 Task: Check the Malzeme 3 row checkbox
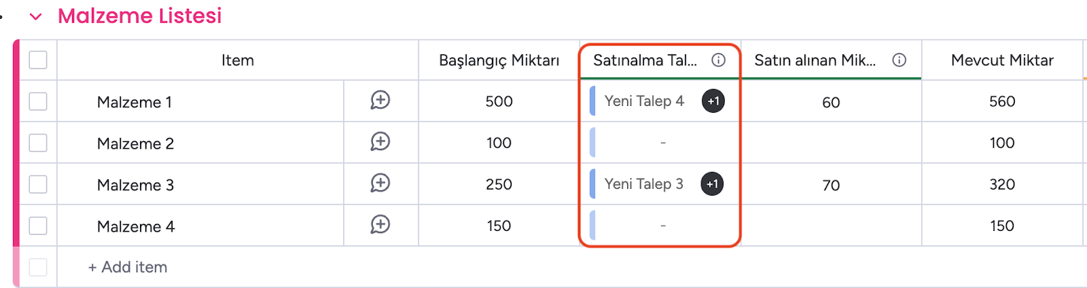click(38, 184)
